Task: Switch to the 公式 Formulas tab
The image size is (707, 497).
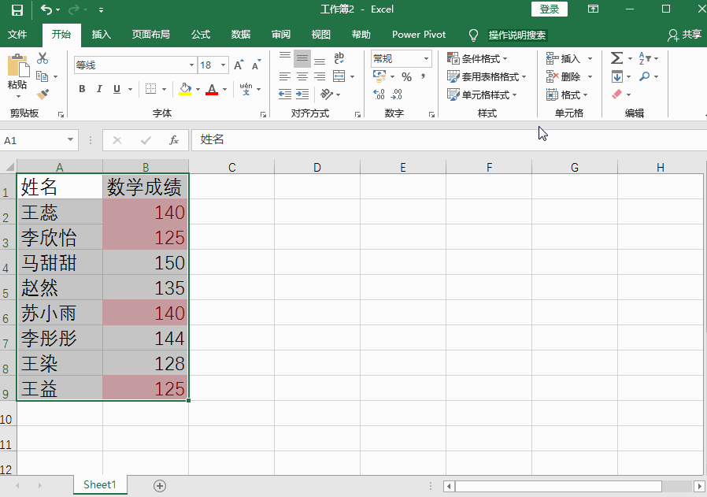Action: (x=201, y=35)
